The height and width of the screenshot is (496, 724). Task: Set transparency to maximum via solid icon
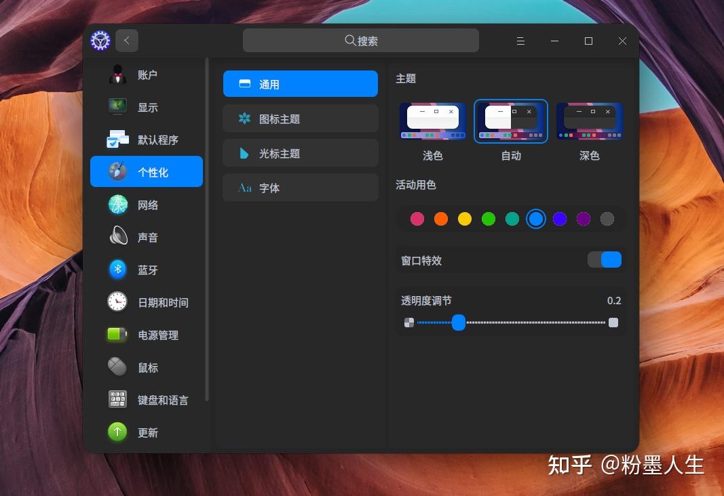click(x=613, y=323)
